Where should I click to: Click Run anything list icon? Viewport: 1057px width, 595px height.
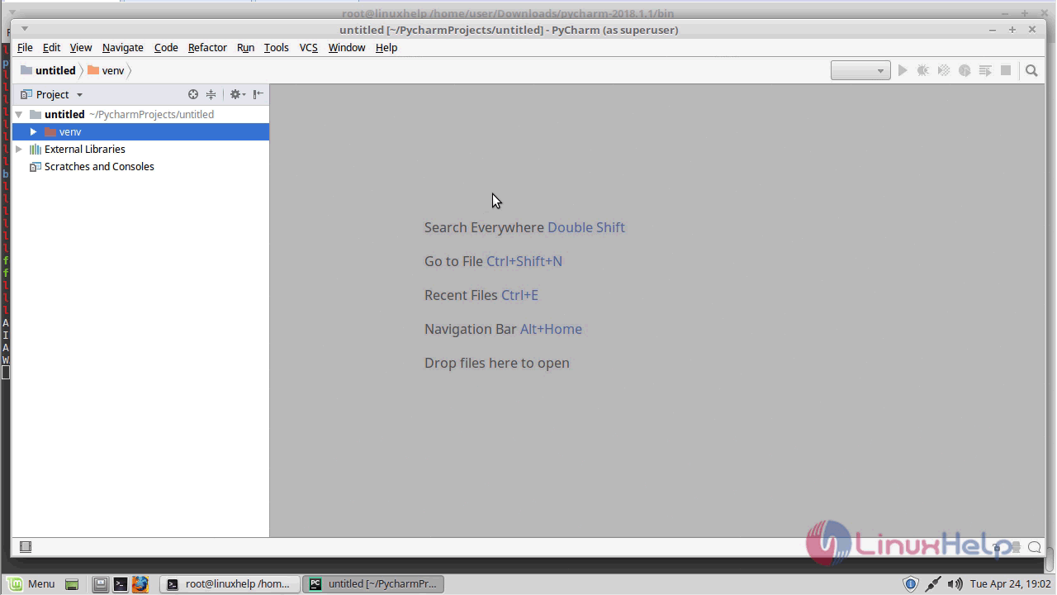985,70
